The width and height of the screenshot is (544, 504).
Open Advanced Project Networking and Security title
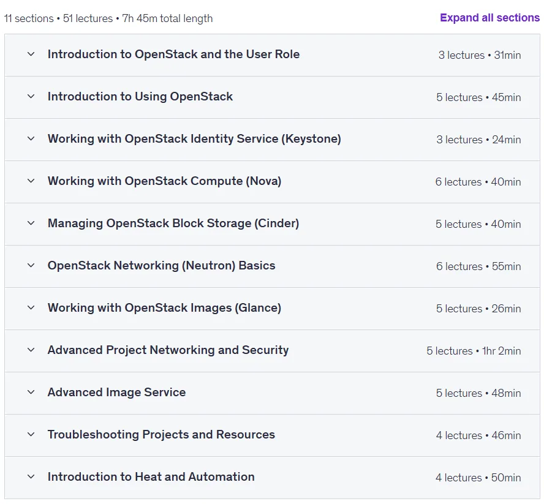pyautogui.click(x=168, y=350)
